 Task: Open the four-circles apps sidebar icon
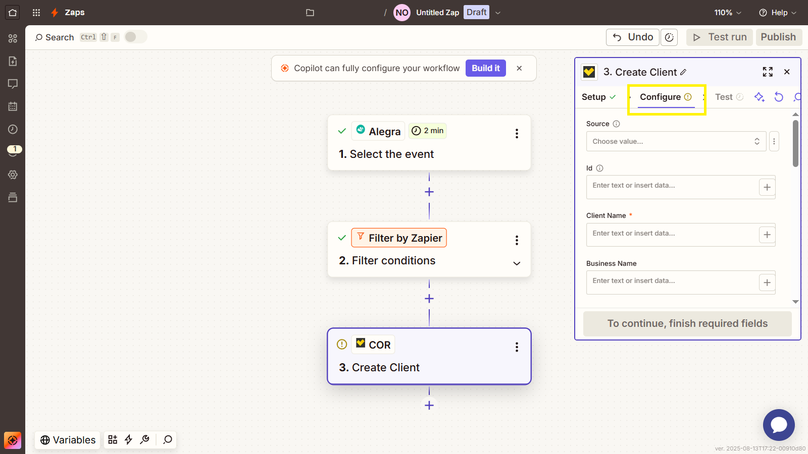pos(13,38)
